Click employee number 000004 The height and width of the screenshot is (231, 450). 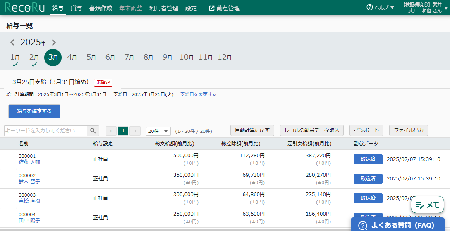tap(27, 214)
